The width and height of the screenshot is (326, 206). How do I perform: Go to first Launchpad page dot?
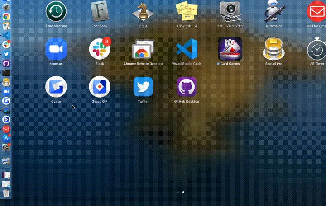click(x=178, y=192)
